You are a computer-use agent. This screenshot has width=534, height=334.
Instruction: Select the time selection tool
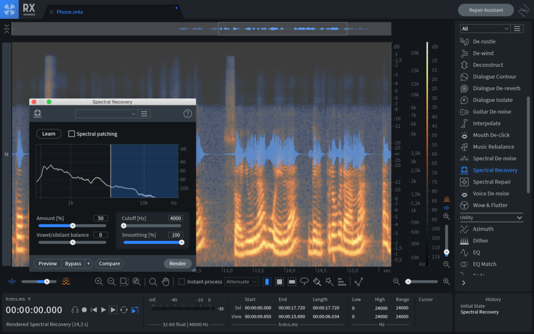267,282
